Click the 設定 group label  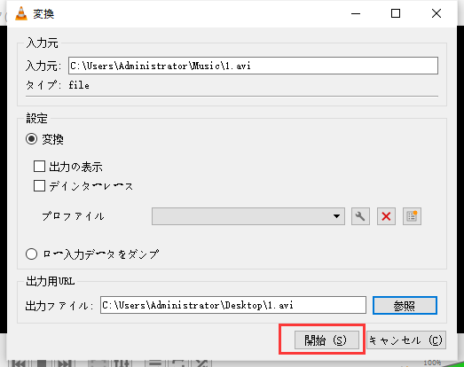pos(36,118)
